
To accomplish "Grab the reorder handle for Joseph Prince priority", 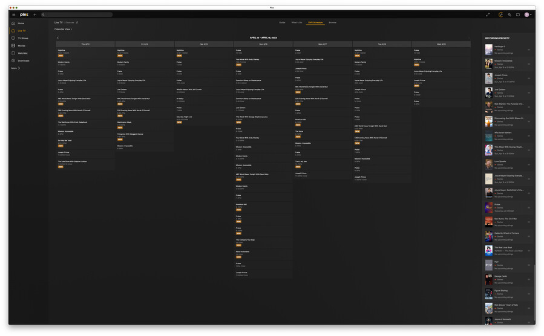I will click(529, 79).
